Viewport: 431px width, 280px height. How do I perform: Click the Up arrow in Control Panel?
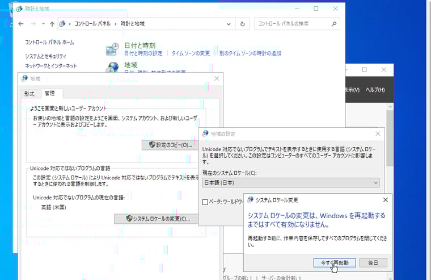[52, 24]
